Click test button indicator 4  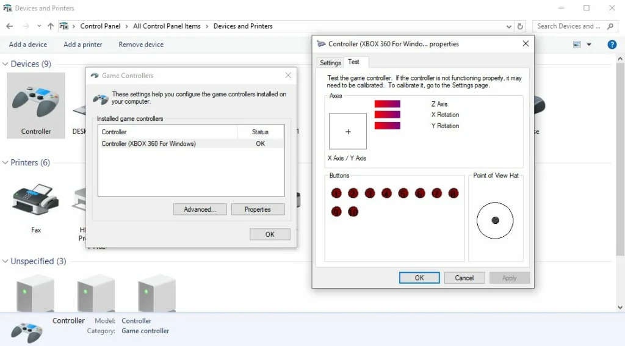(386, 193)
